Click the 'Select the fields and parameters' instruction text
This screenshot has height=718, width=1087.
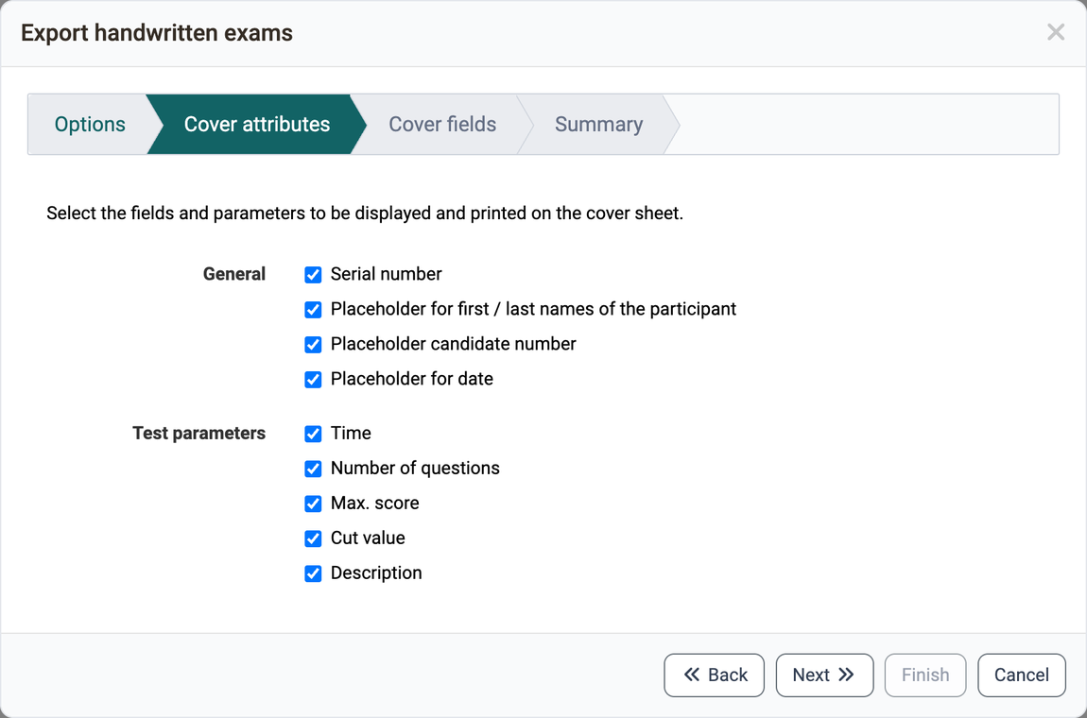(x=365, y=213)
